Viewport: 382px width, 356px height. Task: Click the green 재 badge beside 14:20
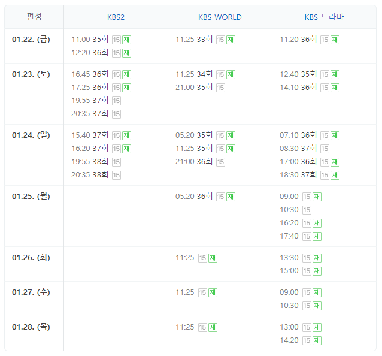(317, 340)
